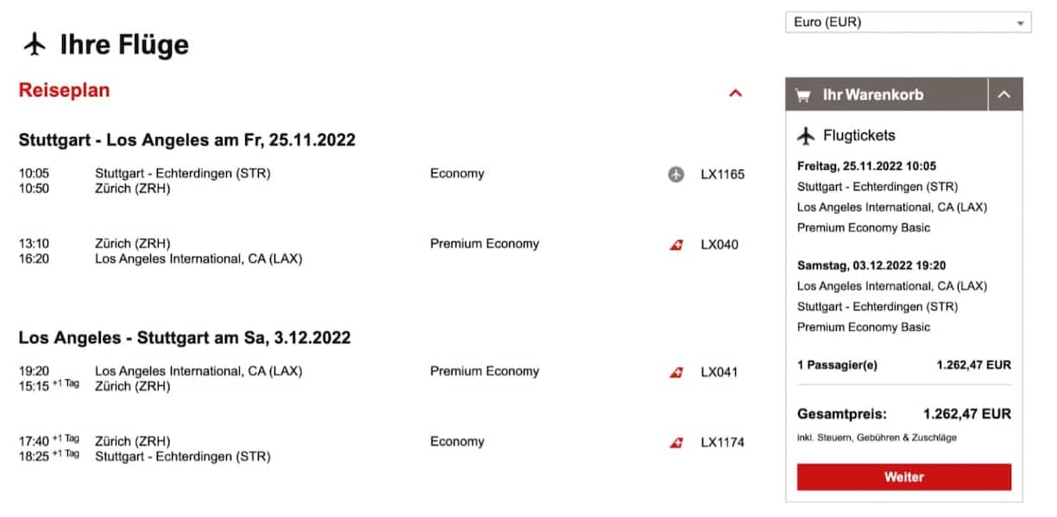Click the Flugtickets label in the cart
The image size is (1057, 517).
(x=859, y=135)
